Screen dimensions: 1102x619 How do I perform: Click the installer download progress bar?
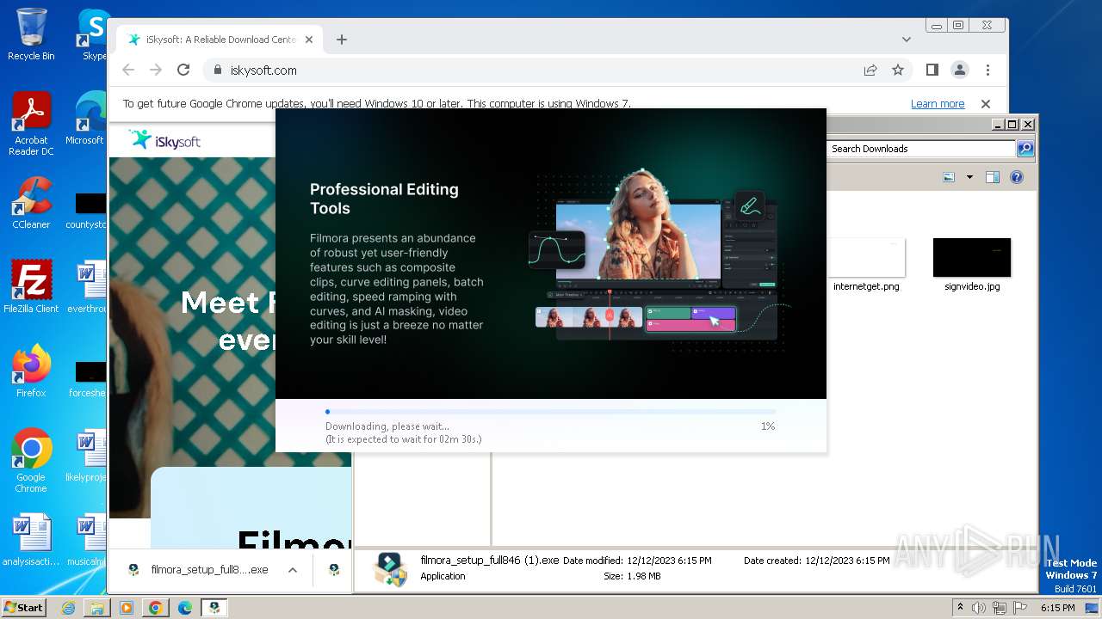[550, 412]
